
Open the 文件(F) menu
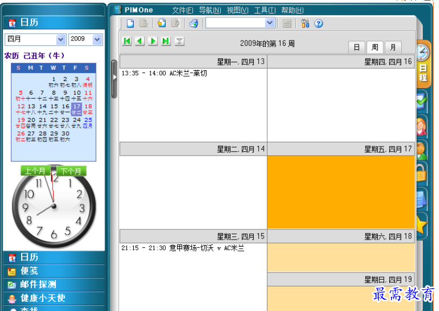point(182,10)
